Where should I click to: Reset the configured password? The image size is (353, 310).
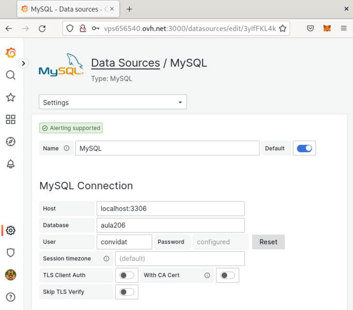268,242
